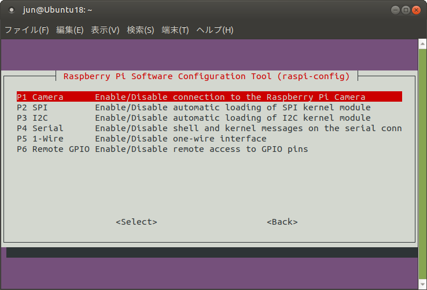Click the scrollbar up arrow

click(x=422, y=44)
